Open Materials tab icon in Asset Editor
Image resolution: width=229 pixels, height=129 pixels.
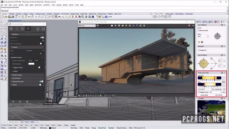[x=11, y=29]
